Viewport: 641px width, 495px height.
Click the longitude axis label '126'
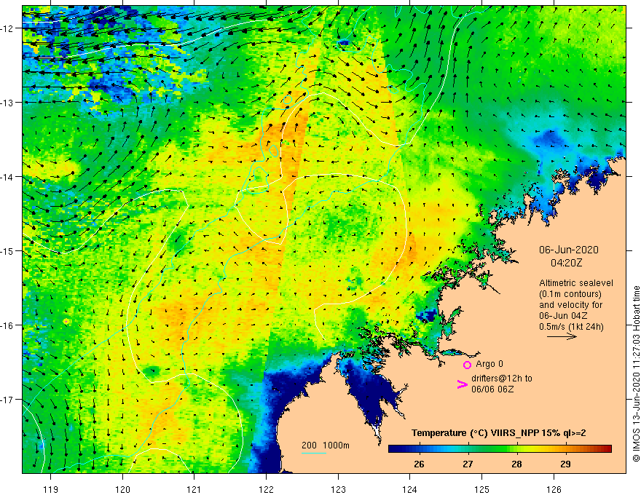(x=554, y=489)
